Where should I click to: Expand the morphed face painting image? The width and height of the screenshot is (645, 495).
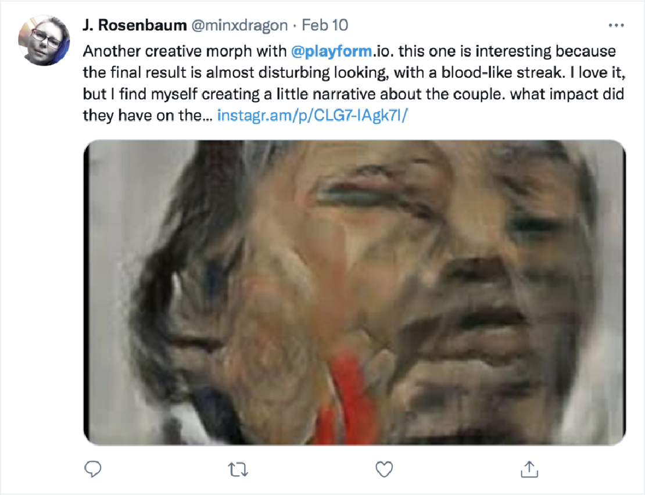point(354,292)
